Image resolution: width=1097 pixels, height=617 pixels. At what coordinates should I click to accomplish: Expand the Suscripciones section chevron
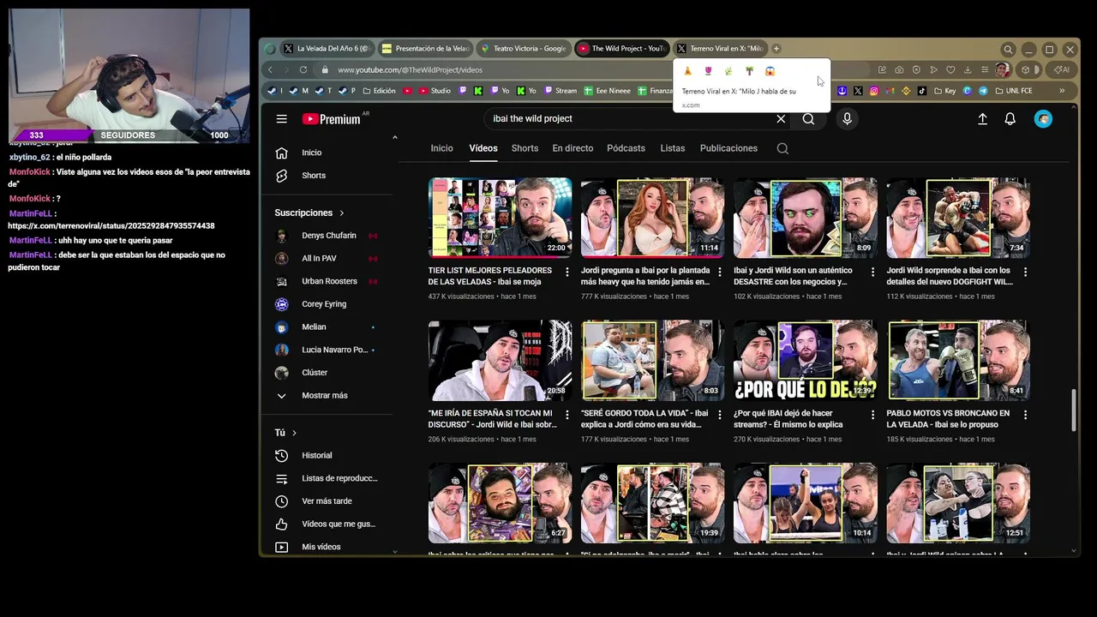[342, 213]
